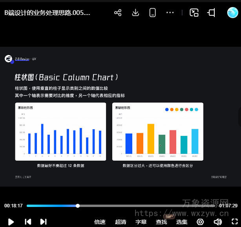241x227 pixels.
Task: Skip to the next video
Action: 44,222
